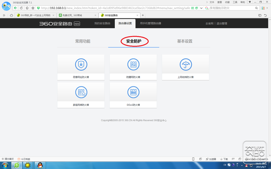Switch to the 360导航 browser tab
The width and height of the screenshot is (271, 169).
[35, 16]
